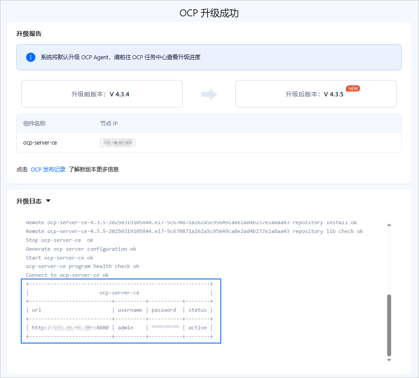This screenshot has height=378, width=419.
Task: Select the ocp-server-ce component name cell
Action: click(40, 143)
